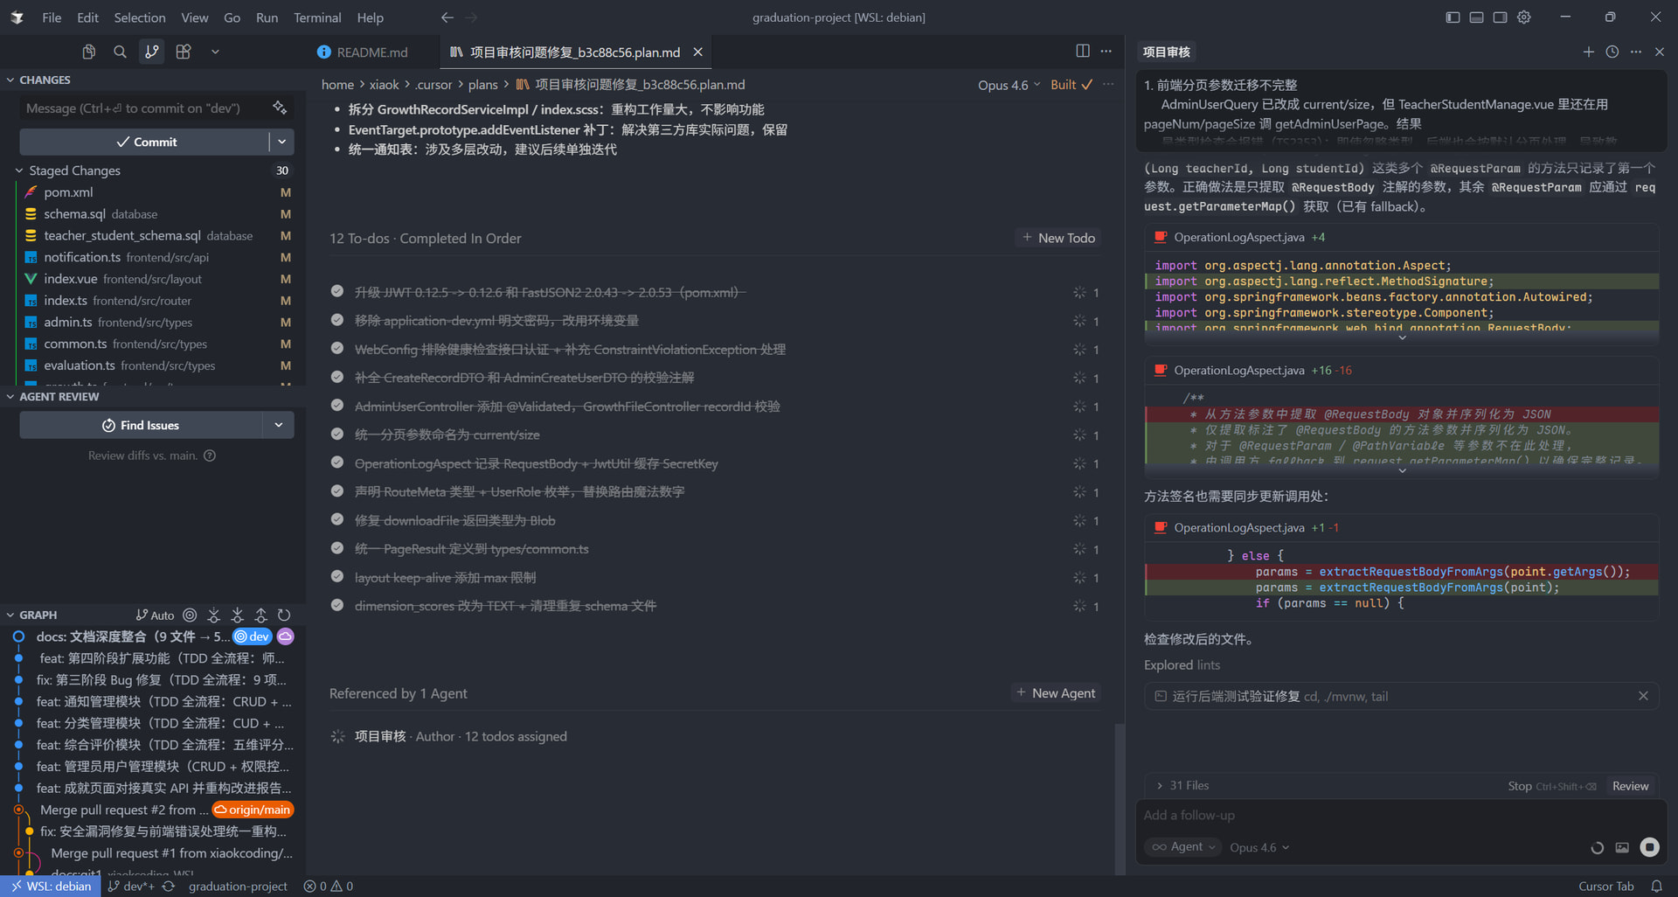
Task: Click the Commit button
Action: click(145, 142)
